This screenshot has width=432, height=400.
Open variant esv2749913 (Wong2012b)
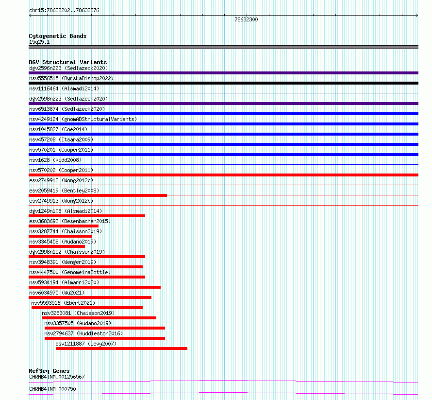tap(61, 201)
